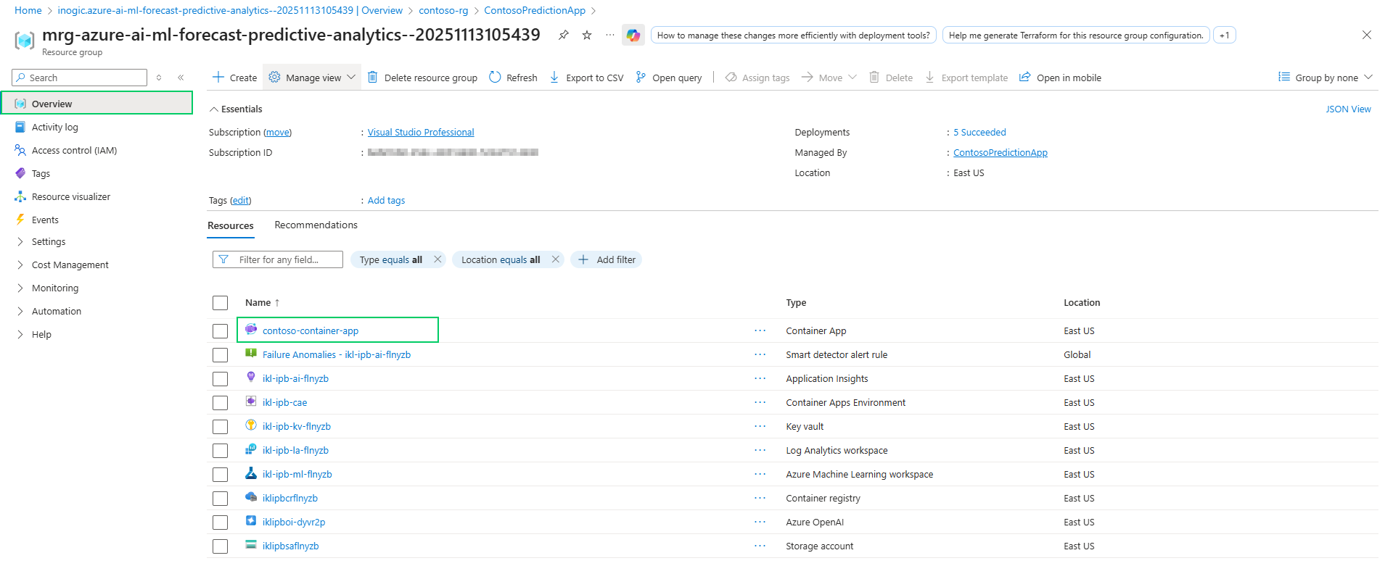Toggle the select-all resources checkbox
This screenshot has width=1393, height=566.
tap(220, 303)
